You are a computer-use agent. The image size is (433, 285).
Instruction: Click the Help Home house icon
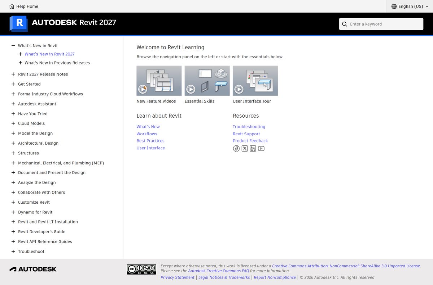click(x=12, y=6)
